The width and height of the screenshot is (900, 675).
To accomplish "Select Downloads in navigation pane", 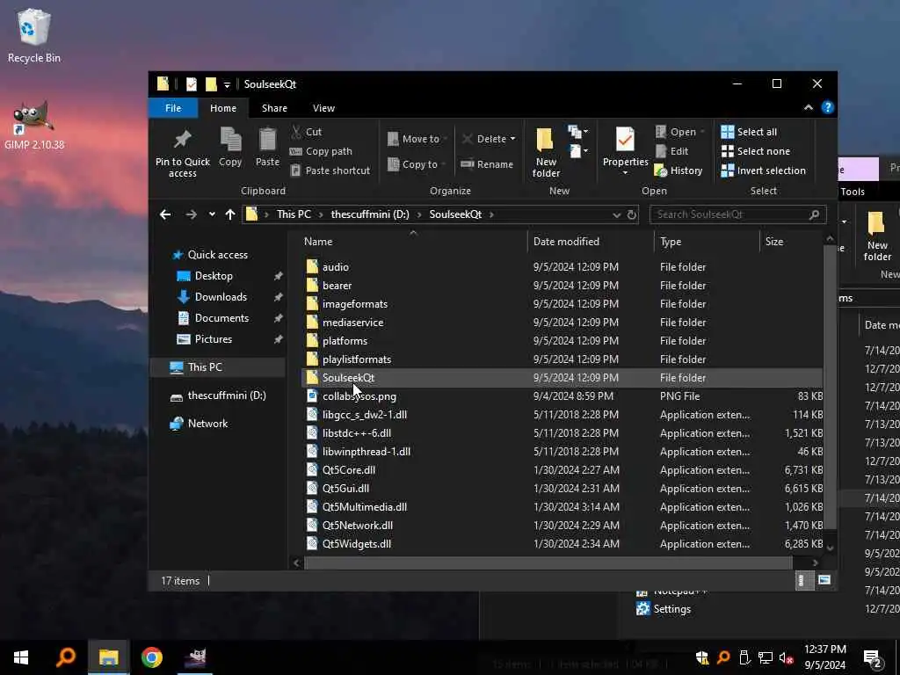I will [221, 297].
